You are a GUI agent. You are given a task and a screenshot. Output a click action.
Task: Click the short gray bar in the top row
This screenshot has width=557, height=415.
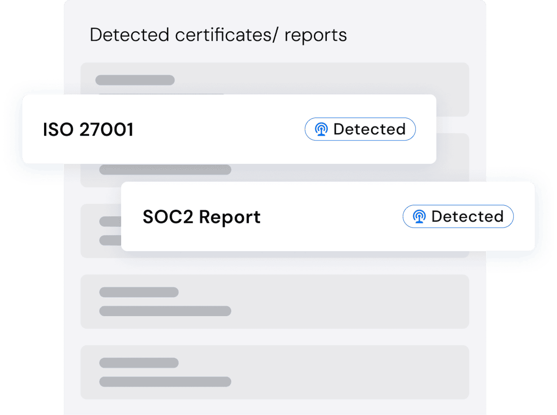click(x=135, y=80)
